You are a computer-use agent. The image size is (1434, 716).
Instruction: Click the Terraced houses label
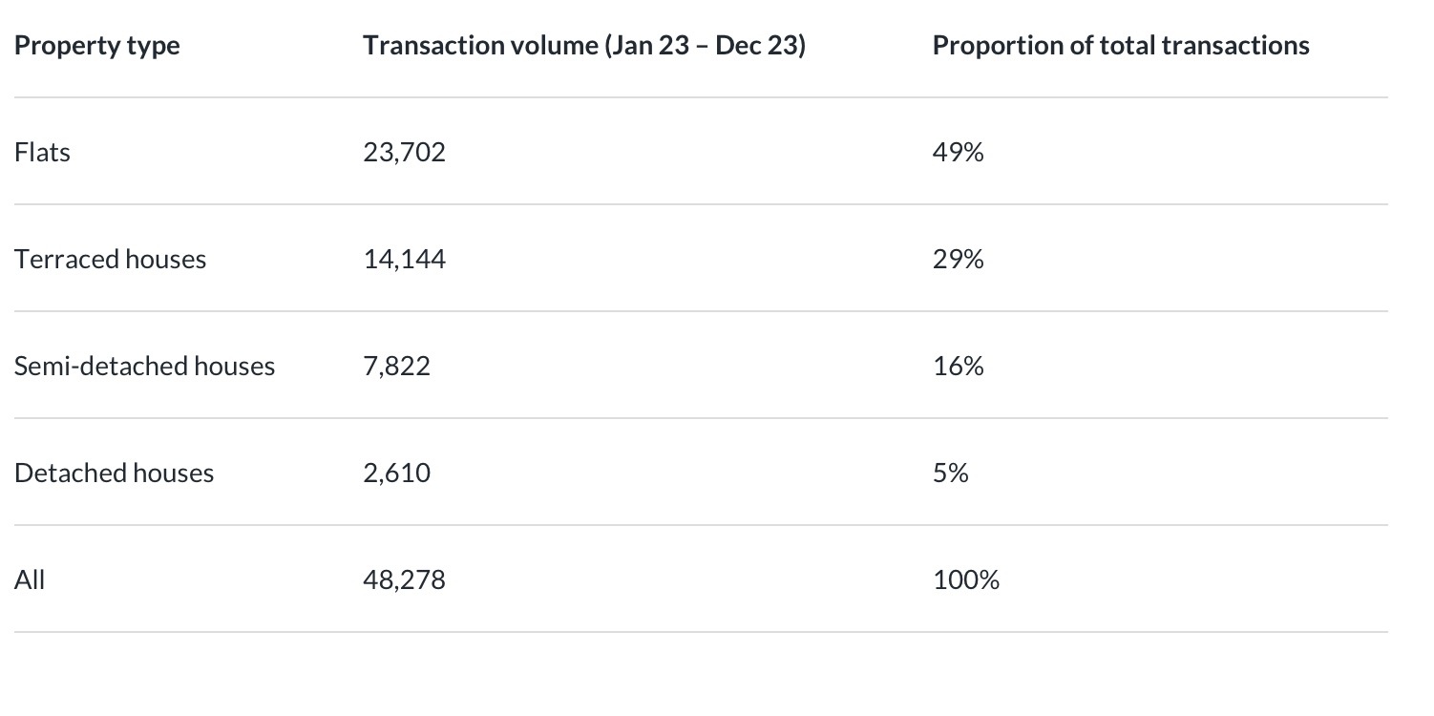point(110,259)
